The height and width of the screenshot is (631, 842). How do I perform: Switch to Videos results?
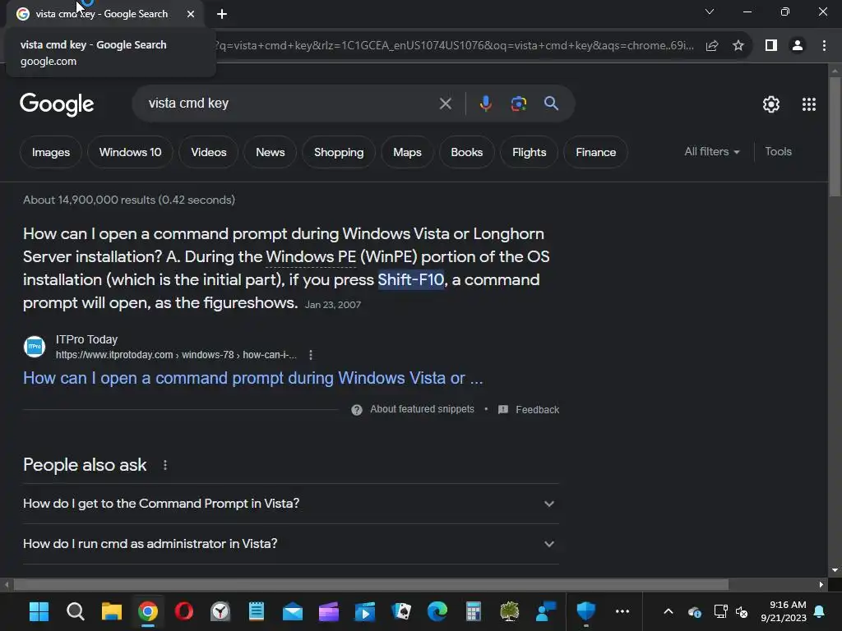[209, 152]
